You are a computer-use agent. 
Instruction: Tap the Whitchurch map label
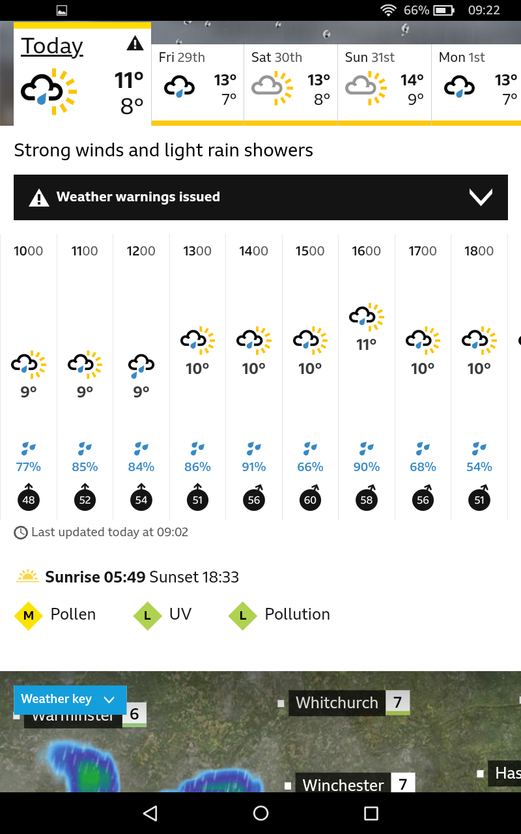[x=337, y=703]
